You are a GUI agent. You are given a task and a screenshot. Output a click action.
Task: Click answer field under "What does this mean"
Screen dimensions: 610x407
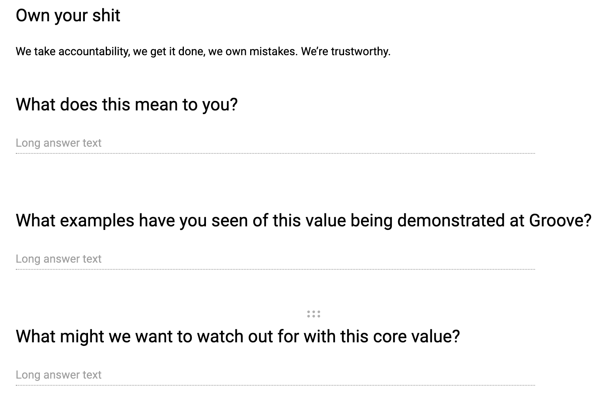[x=275, y=143]
